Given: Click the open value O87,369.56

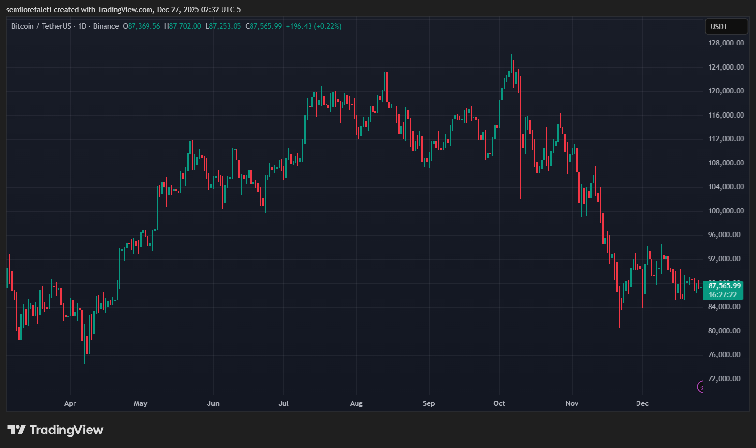Looking at the screenshot, I should (142, 26).
